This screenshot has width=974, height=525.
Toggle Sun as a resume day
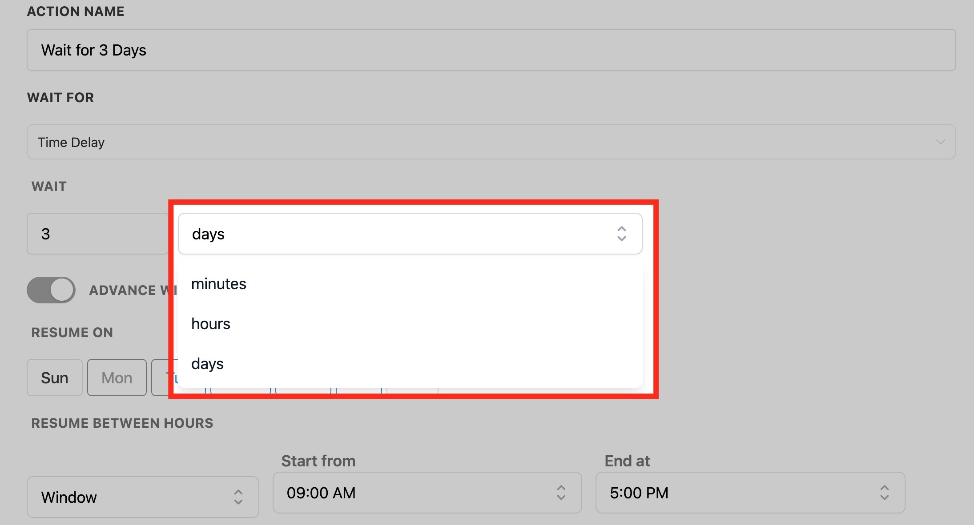point(54,378)
